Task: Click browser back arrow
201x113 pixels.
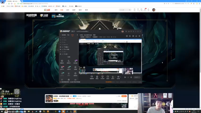Action: [x=6, y=4]
